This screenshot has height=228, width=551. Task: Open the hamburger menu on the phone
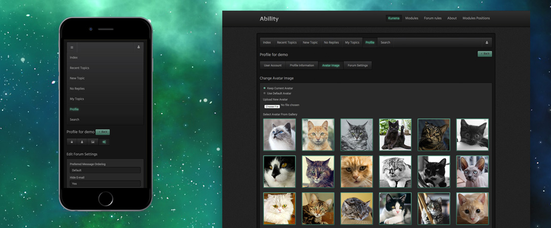coord(72,47)
